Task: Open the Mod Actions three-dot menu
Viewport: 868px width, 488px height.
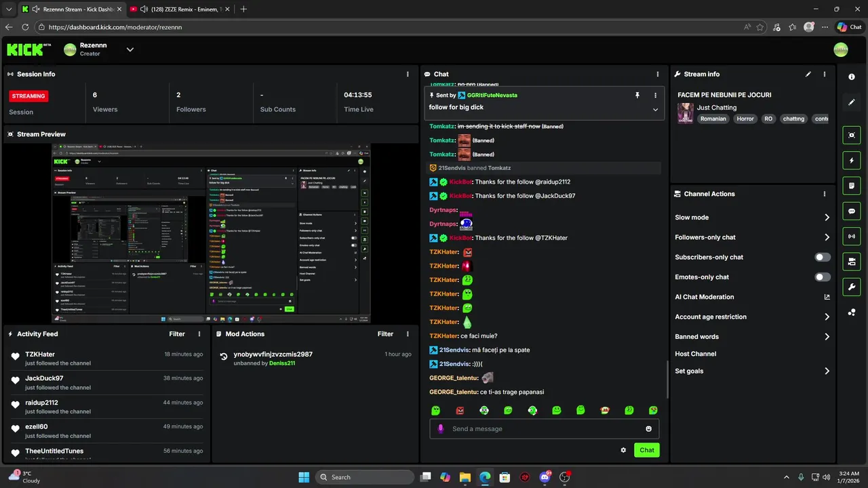Action: (408, 333)
